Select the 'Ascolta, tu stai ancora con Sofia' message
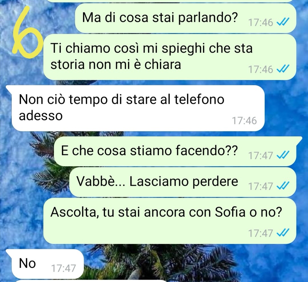308x282 pixels. [x=170, y=221]
